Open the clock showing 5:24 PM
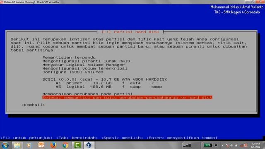This screenshot has width=265, height=149. tap(255, 145)
